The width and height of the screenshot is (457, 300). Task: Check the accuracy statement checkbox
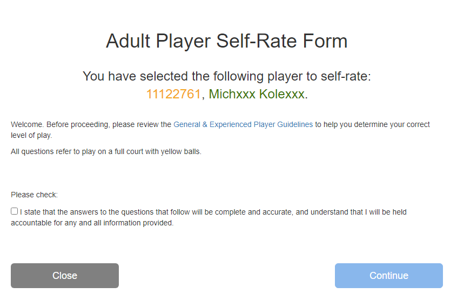click(14, 211)
